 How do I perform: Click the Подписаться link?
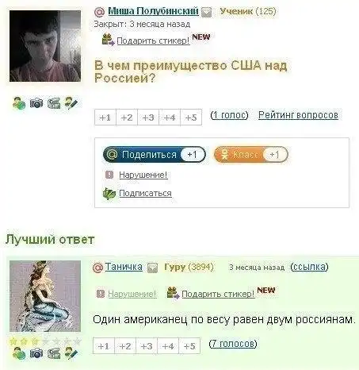tap(145, 193)
